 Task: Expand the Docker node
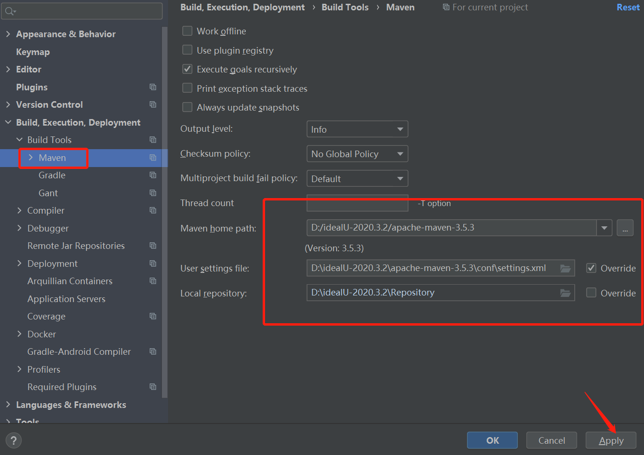[x=19, y=334]
